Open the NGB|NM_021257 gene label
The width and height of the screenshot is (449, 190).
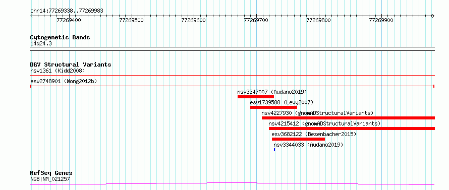point(50,179)
